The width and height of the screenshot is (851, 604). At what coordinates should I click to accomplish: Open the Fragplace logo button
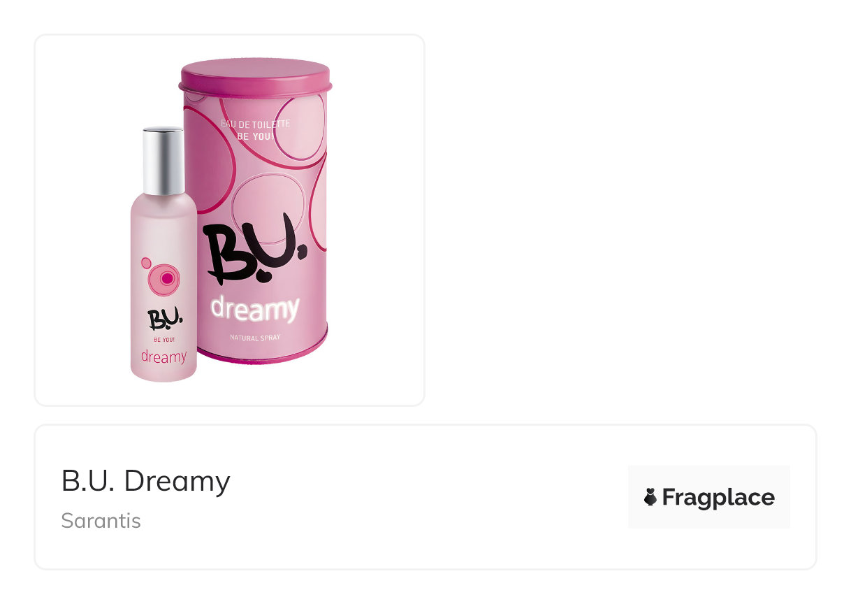click(708, 497)
